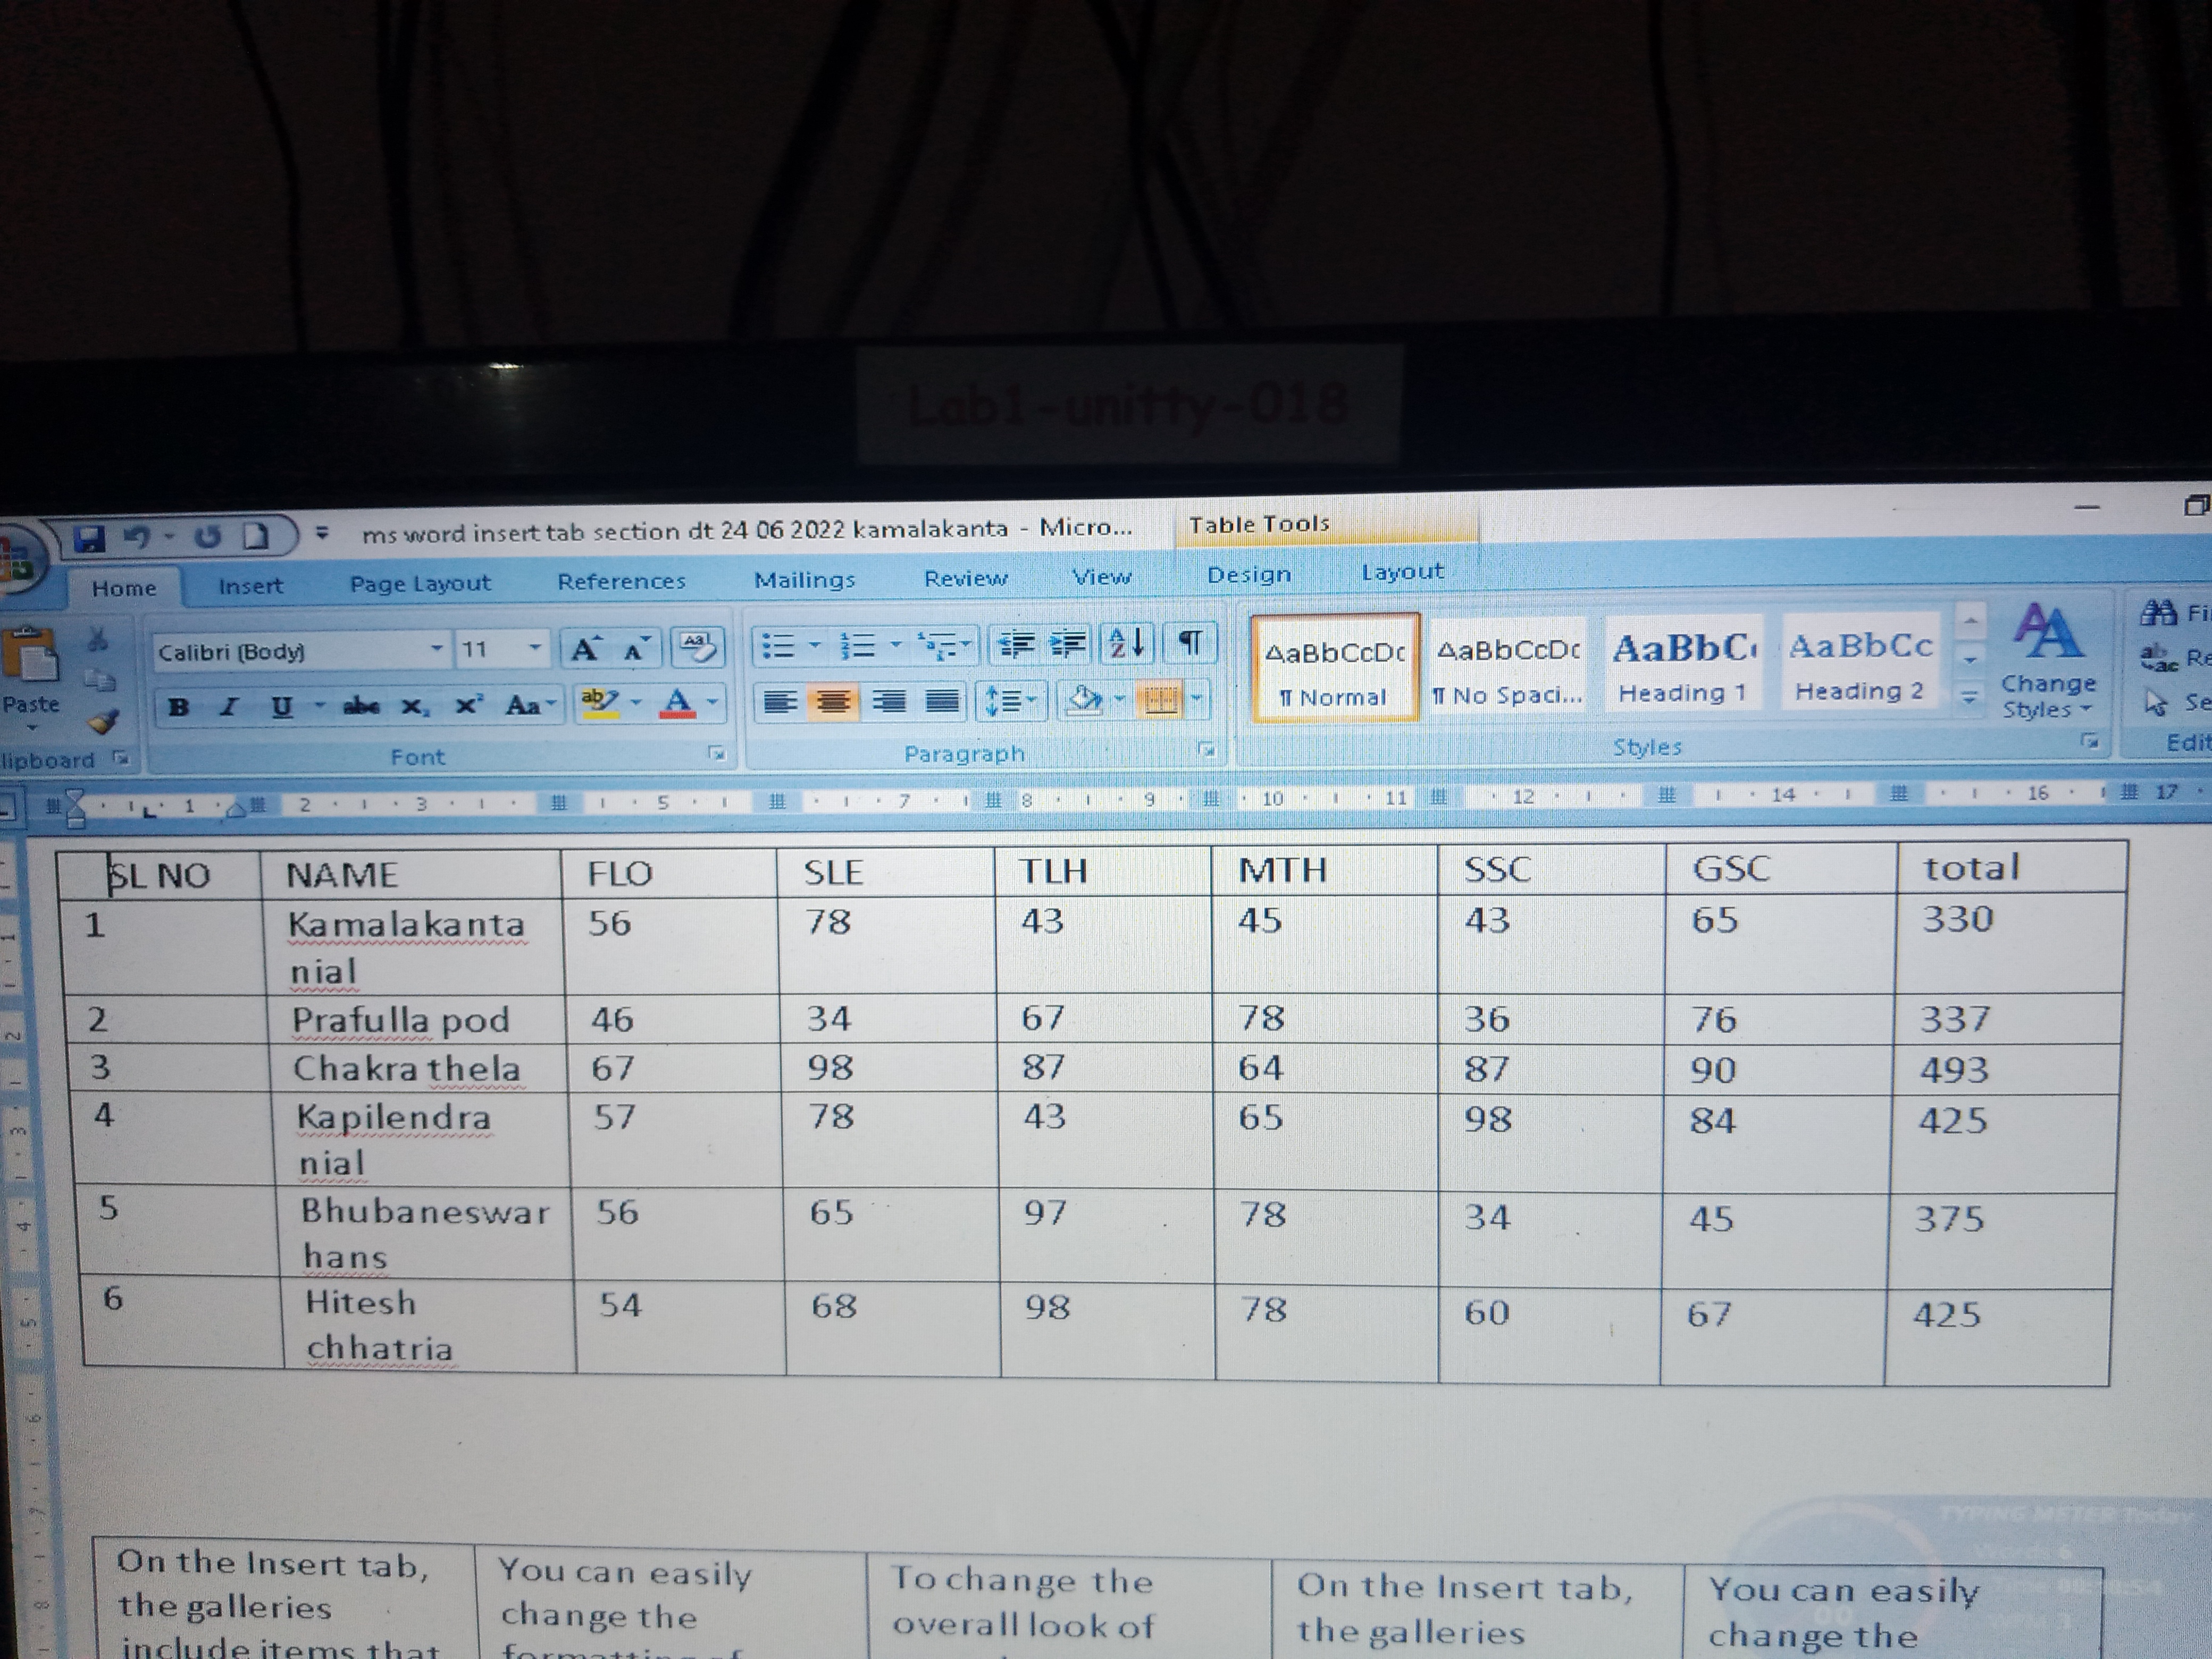Click the Sort A-Z icon

coord(1127,643)
